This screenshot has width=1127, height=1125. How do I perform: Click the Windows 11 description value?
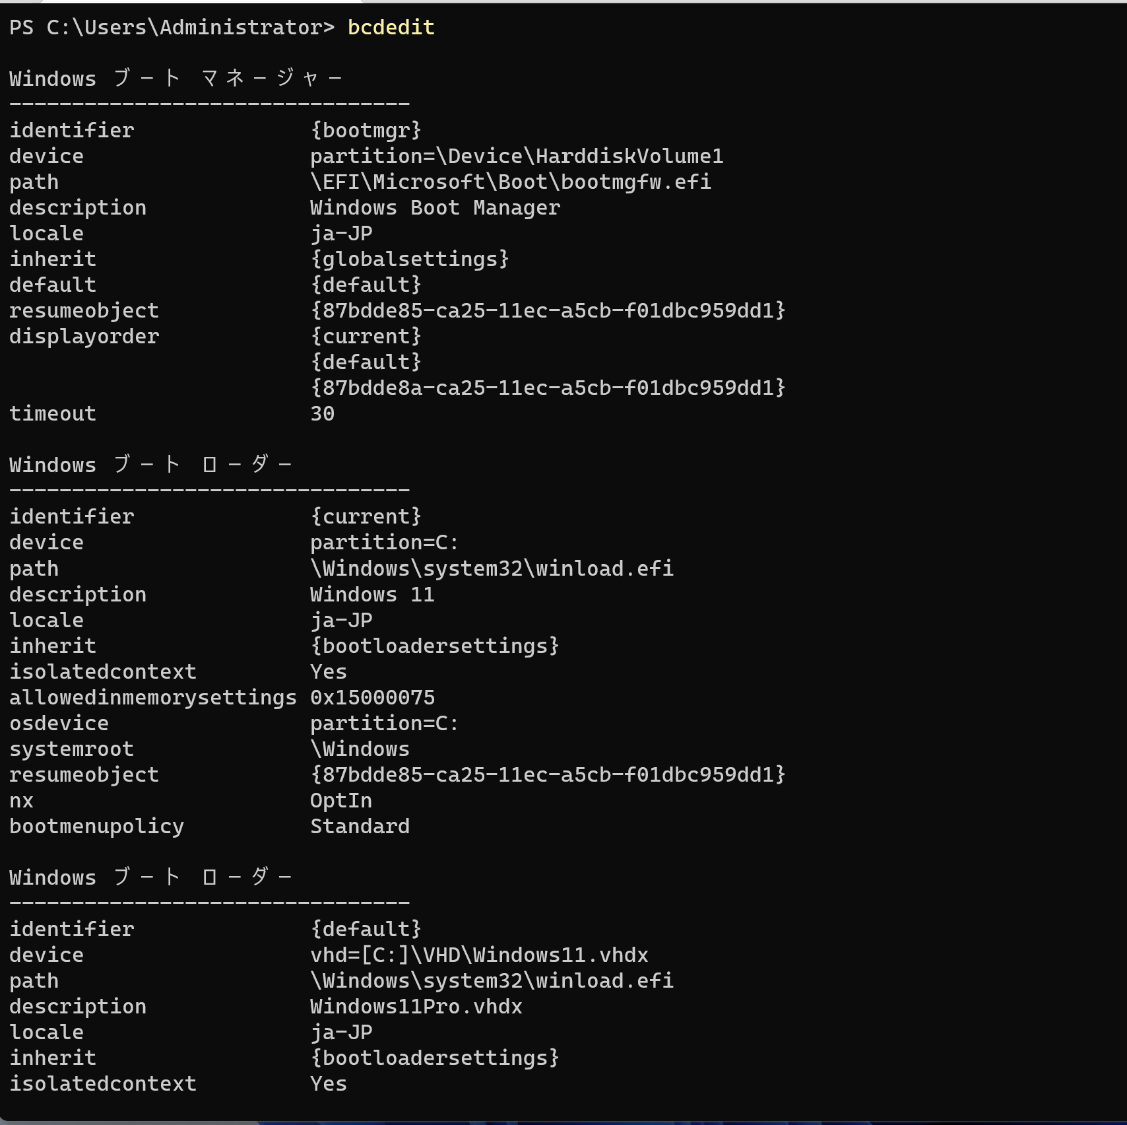click(372, 594)
